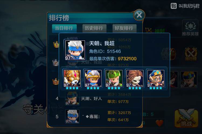Click the golden lion hero portrait
The image size is (202, 134).
[72, 78]
